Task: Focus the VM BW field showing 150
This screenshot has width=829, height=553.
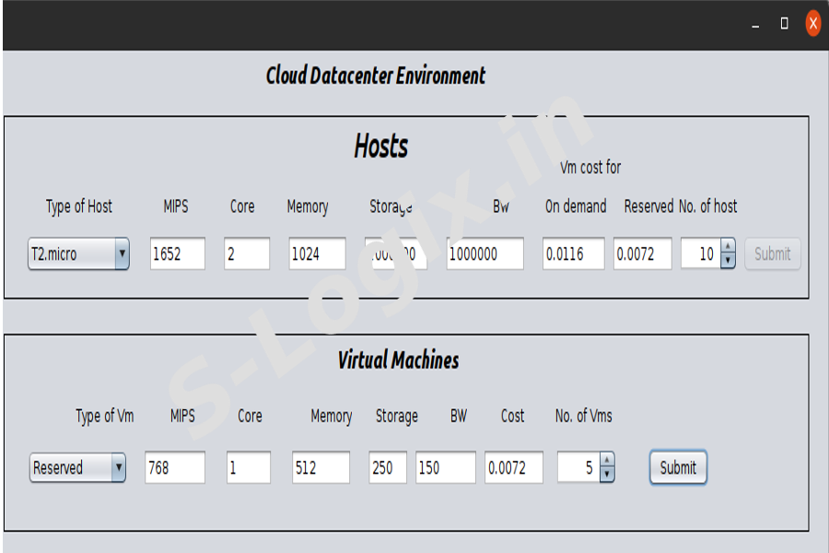Action: click(445, 468)
